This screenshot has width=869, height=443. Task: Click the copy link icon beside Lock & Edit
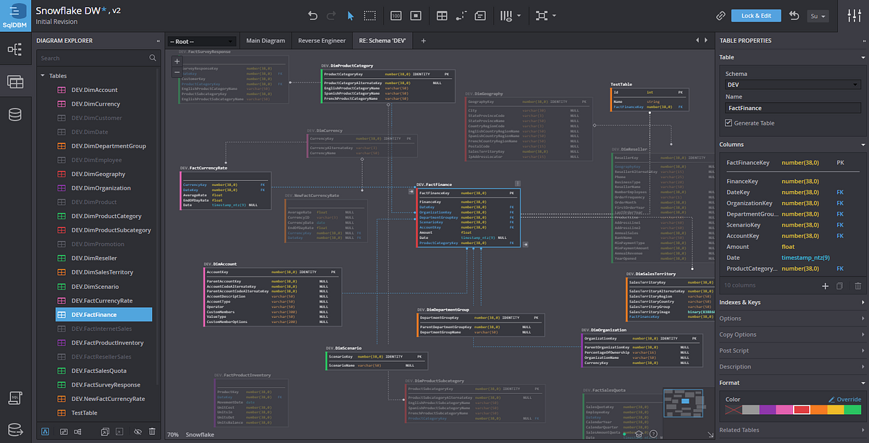click(x=721, y=15)
